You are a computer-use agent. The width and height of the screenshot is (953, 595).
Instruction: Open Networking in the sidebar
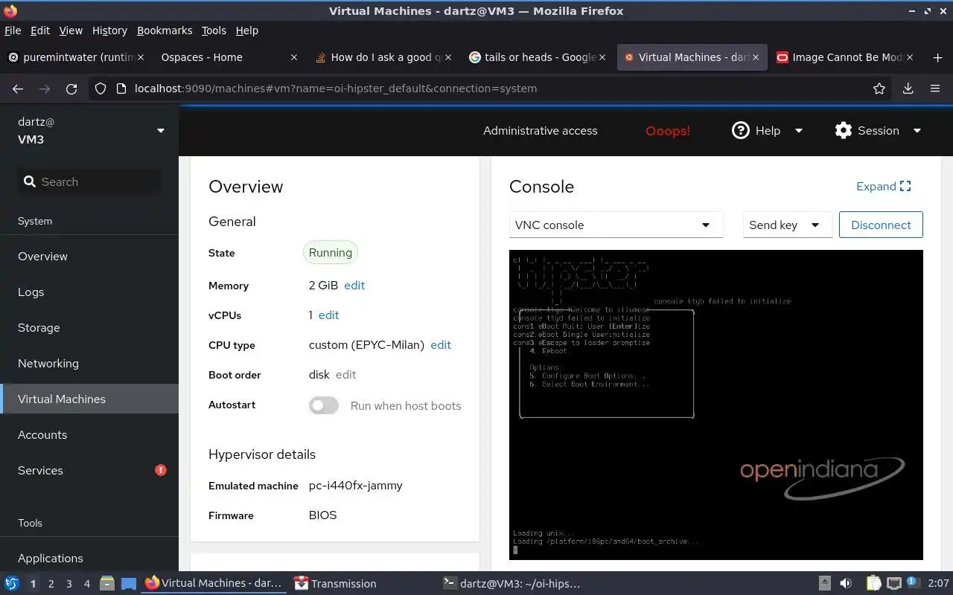(89, 363)
